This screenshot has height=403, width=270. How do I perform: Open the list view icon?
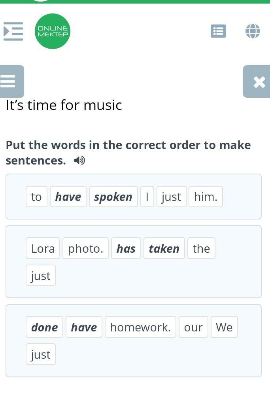(218, 31)
